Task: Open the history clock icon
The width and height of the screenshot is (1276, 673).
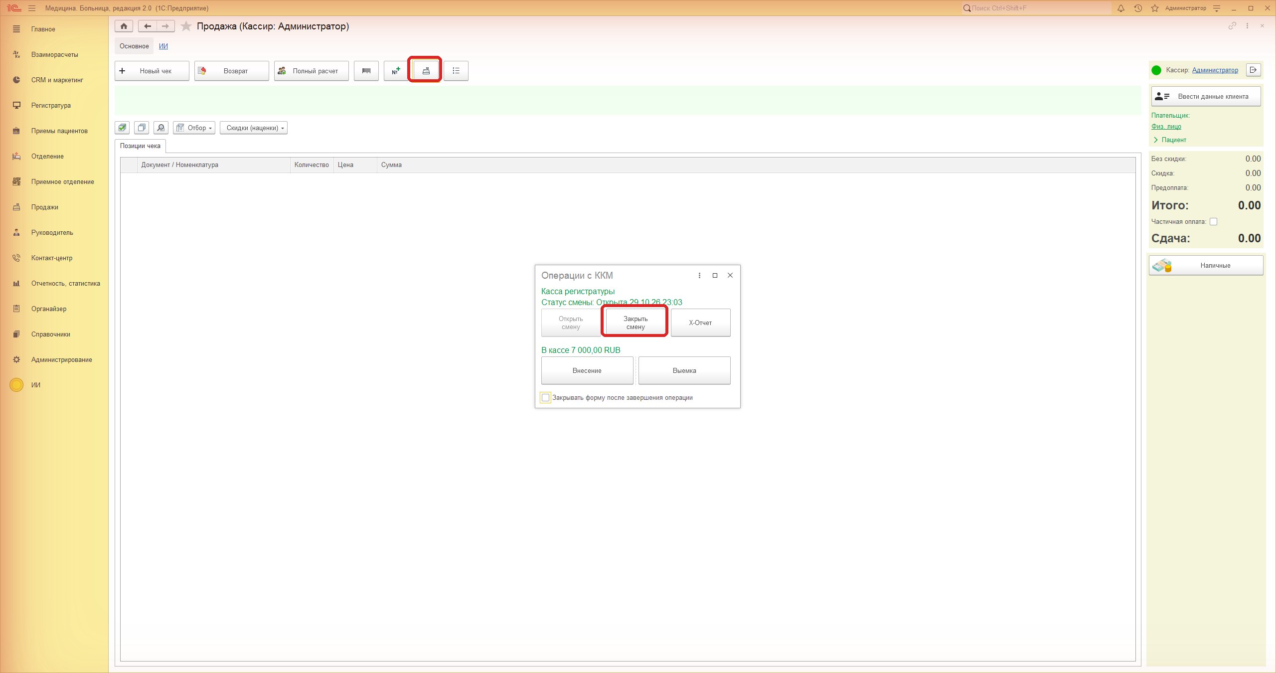Action: pyautogui.click(x=1138, y=8)
